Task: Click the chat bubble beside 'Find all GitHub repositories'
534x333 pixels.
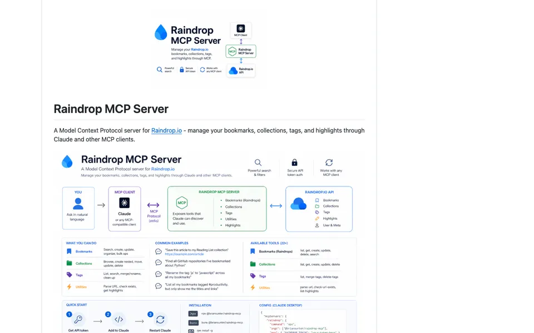Action: pos(159,263)
